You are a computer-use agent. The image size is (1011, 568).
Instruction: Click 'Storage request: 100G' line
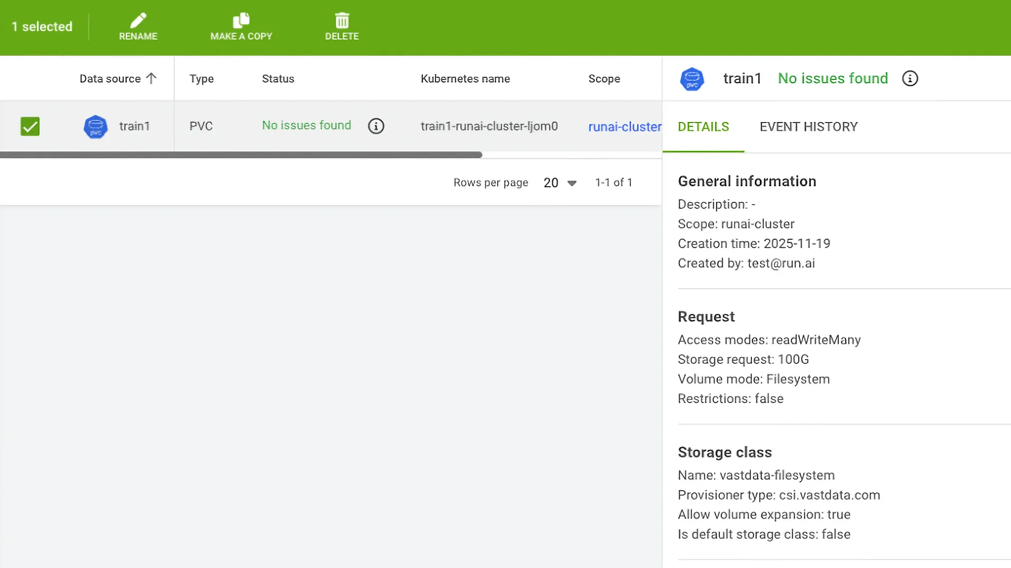[x=744, y=359]
